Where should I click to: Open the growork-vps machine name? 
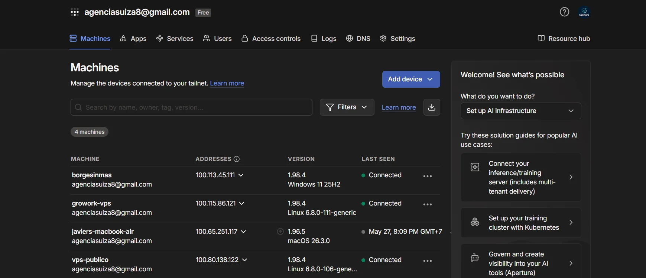[91, 203]
